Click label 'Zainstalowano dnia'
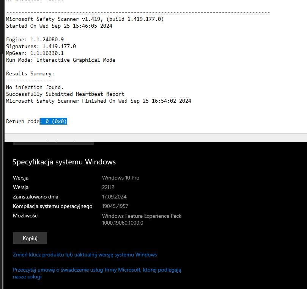The width and height of the screenshot is (307, 289). (35, 197)
